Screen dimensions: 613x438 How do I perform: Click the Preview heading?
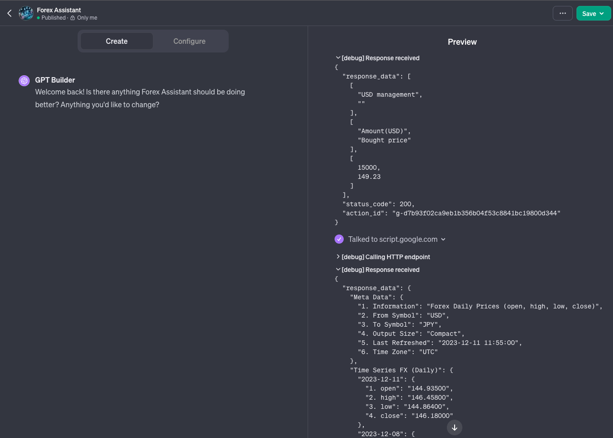462,42
